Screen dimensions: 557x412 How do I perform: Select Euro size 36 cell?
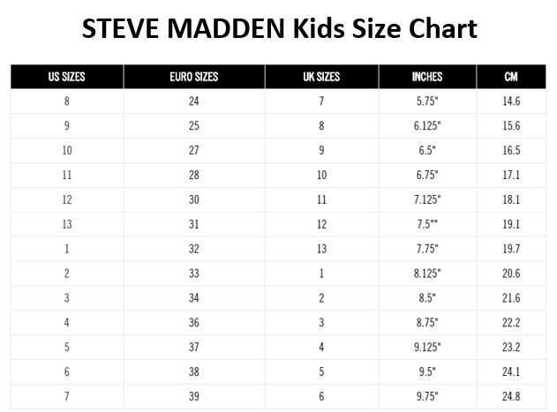tap(194, 323)
